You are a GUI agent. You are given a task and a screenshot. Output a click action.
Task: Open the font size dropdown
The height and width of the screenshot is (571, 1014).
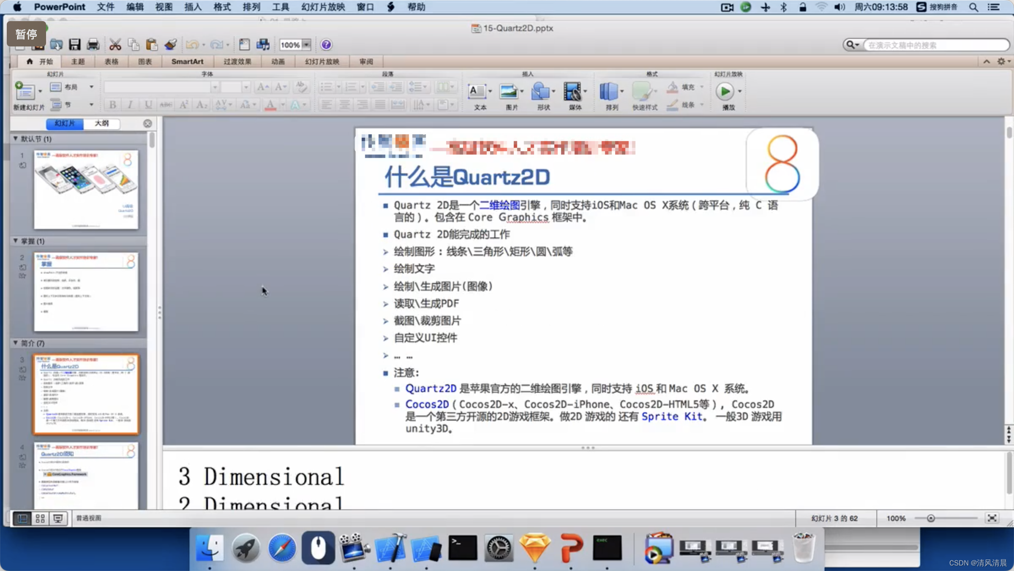pos(246,87)
